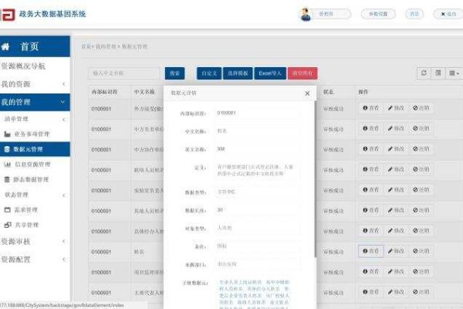The width and height of the screenshot is (463, 309).
Task: Click 注销 for the 项目监理 row
Action: 421,271
